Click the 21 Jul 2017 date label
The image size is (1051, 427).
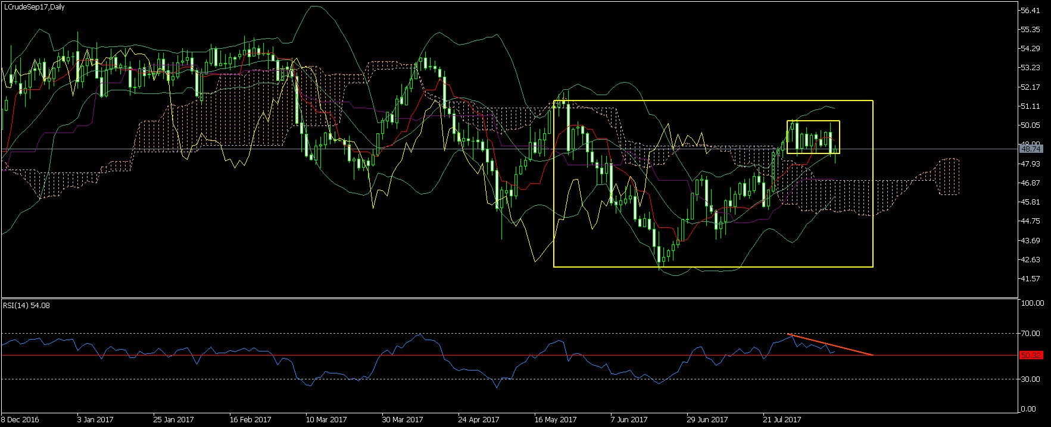pyautogui.click(x=783, y=419)
